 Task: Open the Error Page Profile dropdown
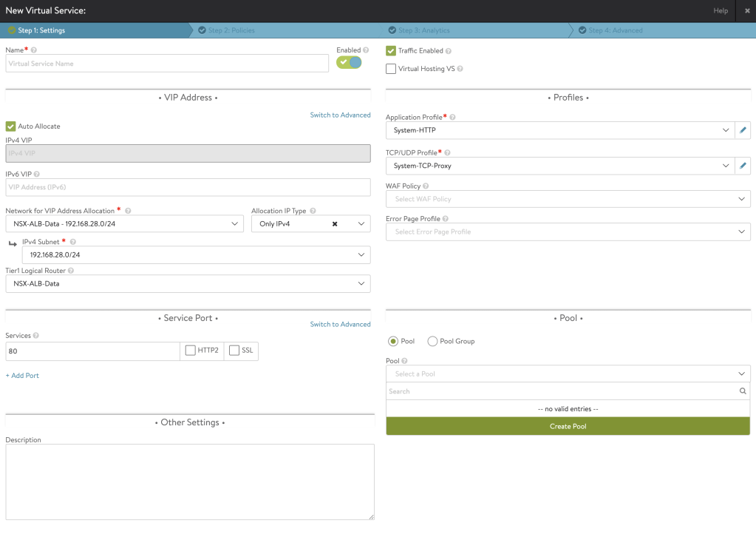tap(568, 232)
